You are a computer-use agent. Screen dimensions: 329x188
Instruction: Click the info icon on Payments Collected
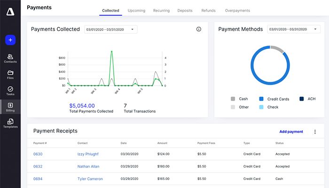(198, 29)
